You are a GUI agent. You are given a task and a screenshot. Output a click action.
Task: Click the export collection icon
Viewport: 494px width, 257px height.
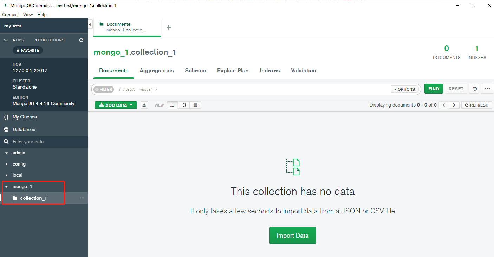[x=144, y=105]
